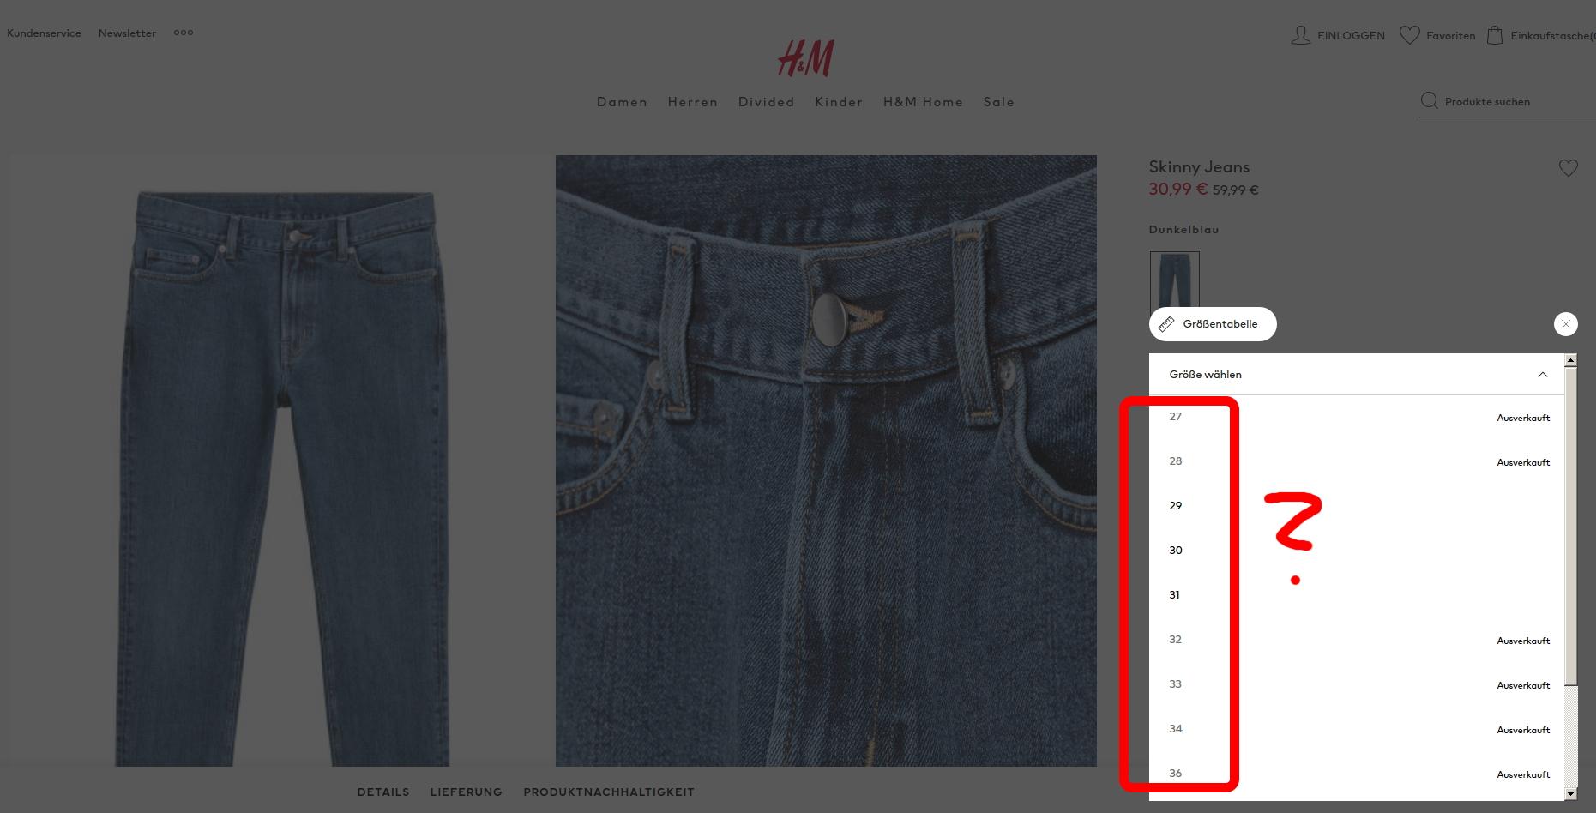
Task: Select size 31
Action: tap(1357, 595)
